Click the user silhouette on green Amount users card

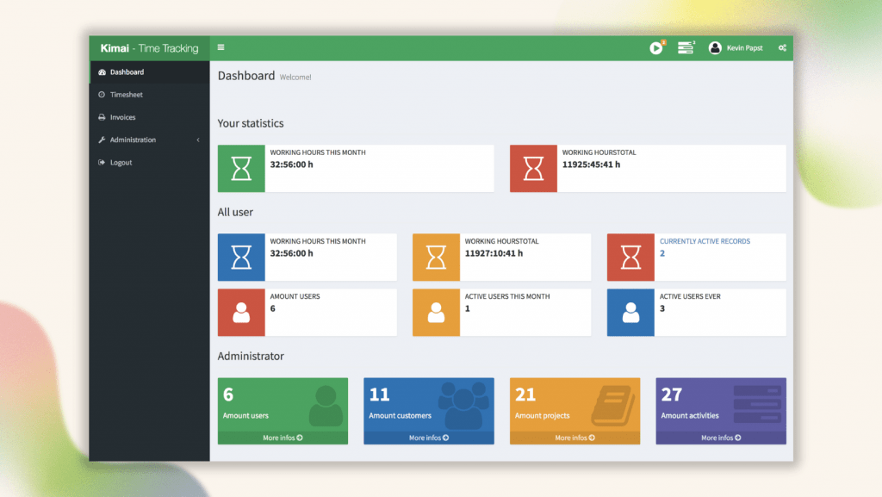click(x=326, y=406)
